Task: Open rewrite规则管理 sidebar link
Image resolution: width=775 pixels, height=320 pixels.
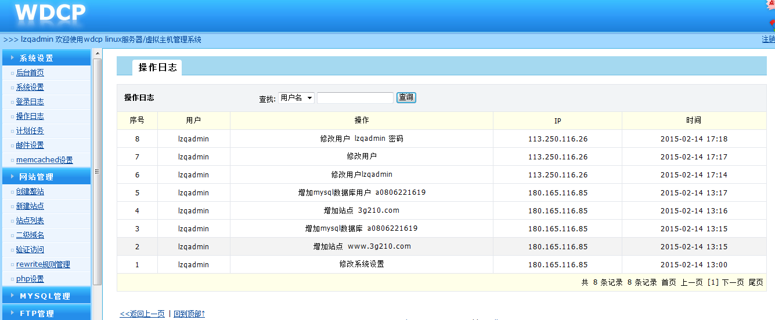Action: point(43,264)
